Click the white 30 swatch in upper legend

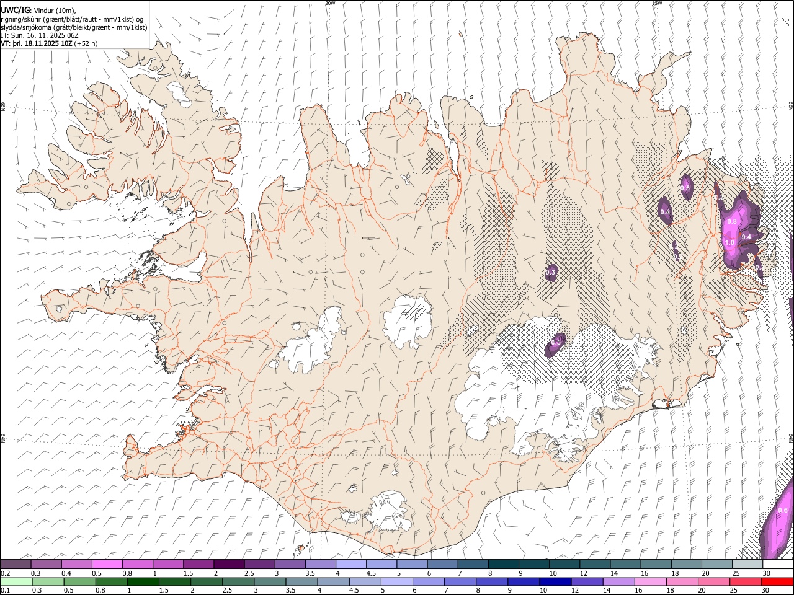point(778,565)
